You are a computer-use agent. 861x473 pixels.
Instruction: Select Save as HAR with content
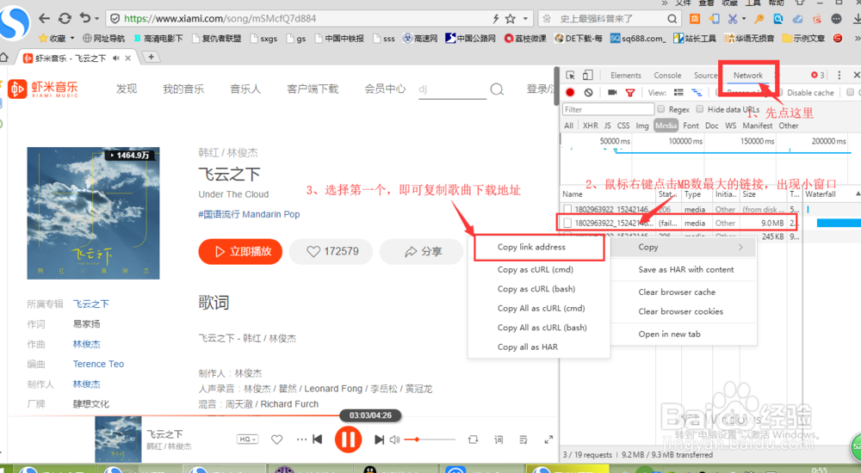click(x=686, y=269)
